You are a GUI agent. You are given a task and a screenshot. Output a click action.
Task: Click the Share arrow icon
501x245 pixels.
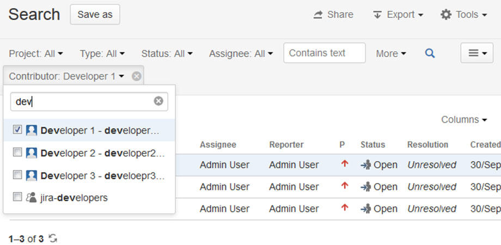(318, 15)
